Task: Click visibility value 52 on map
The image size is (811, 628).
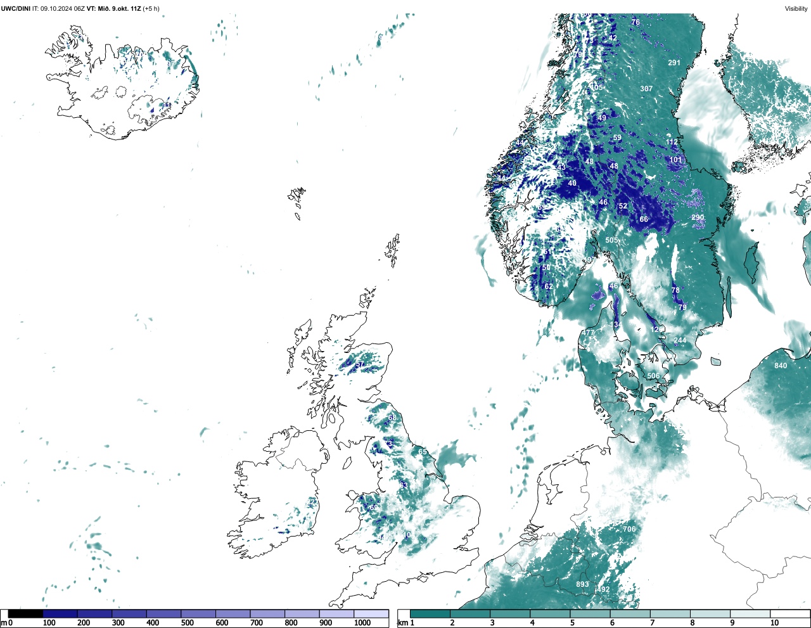Action: pyautogui.click(x=623, y=206)
